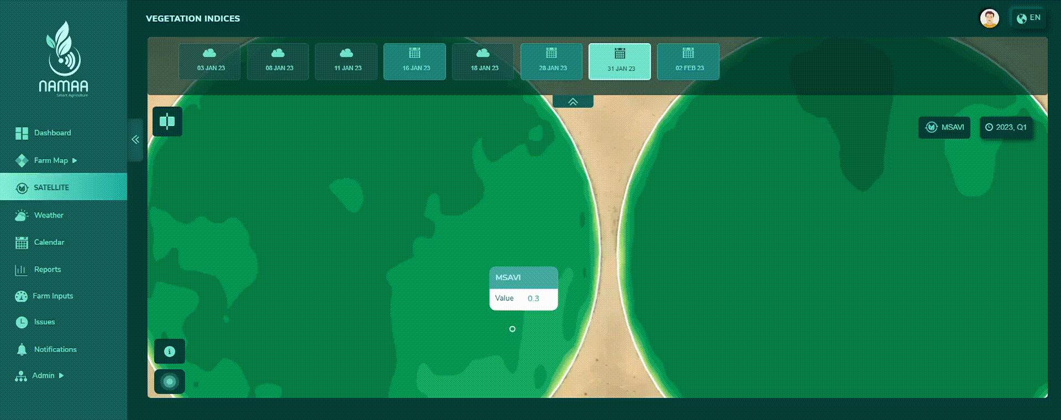Collapse the date strip with up chevron
The height and width of the screenshot is (420, 1061).
click(573, 102)
